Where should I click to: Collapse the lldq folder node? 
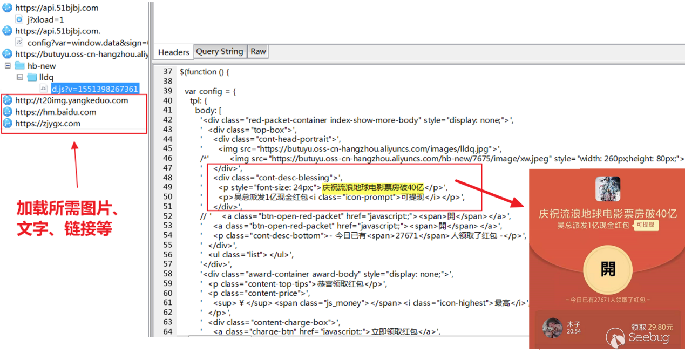[x=20, y=77]
